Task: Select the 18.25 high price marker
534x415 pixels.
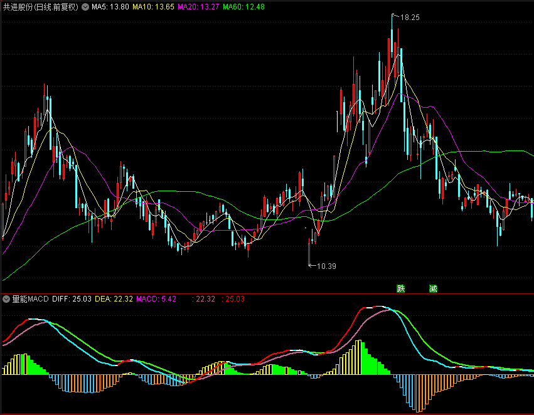Action: [x=410, y=18]
